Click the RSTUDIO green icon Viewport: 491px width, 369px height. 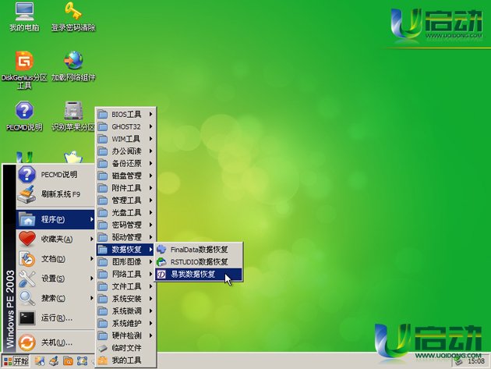pos(161,262)
